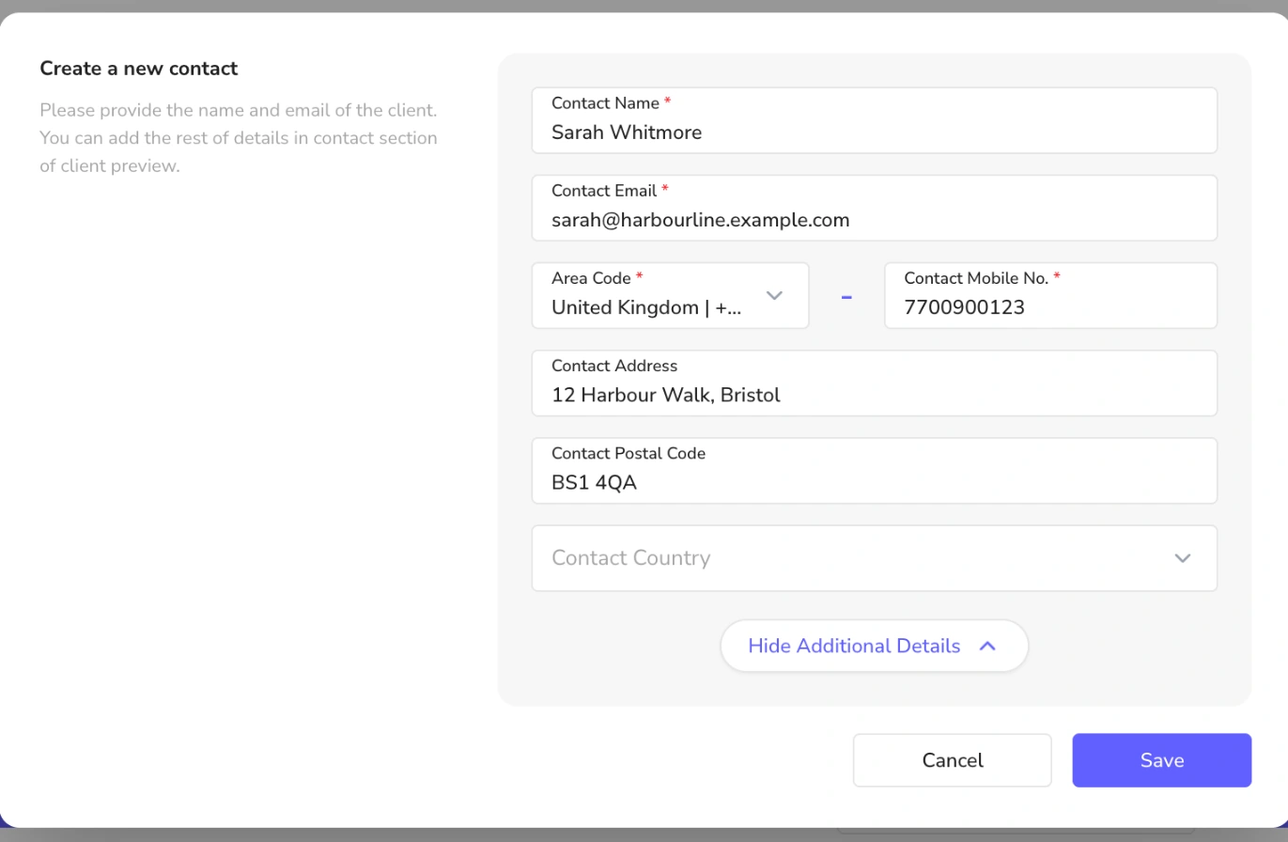
Task: Click the Contact Postal Code field
Action: [874, 470]
